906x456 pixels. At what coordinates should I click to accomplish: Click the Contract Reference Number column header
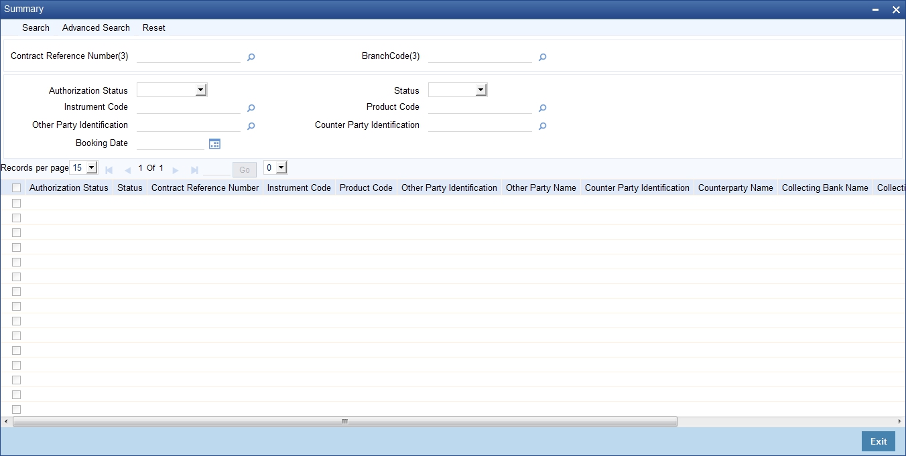[205, 187]
